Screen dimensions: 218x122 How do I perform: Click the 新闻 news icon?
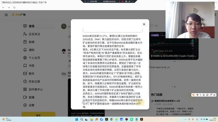25,42
